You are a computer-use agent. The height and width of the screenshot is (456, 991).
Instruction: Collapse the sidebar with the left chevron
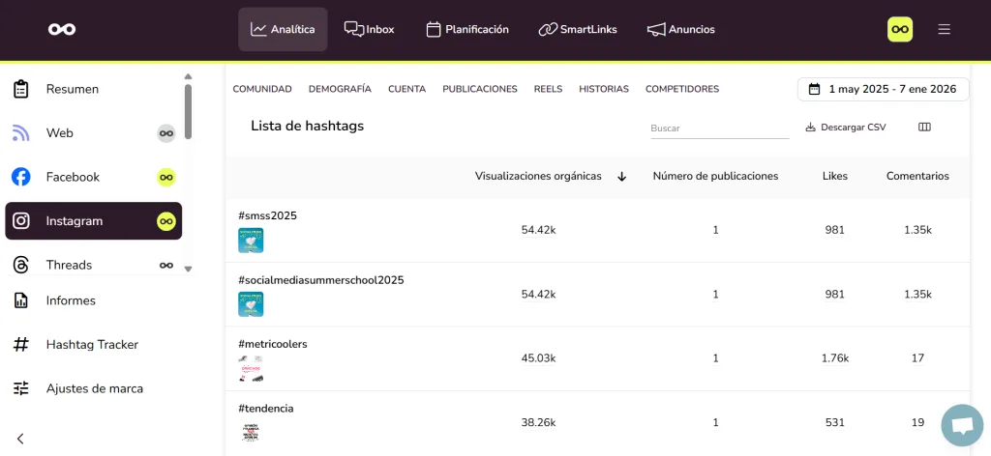pos(20,439)
